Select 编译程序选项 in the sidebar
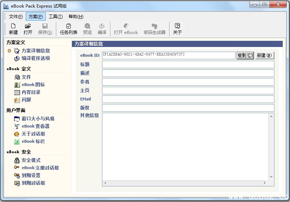This screenshot has width=290, height=202. [x=36, y=58]
